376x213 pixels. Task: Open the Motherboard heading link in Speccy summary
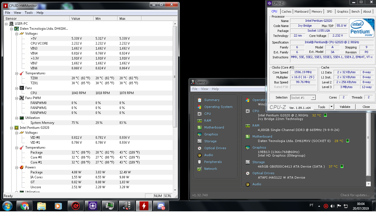262,136
